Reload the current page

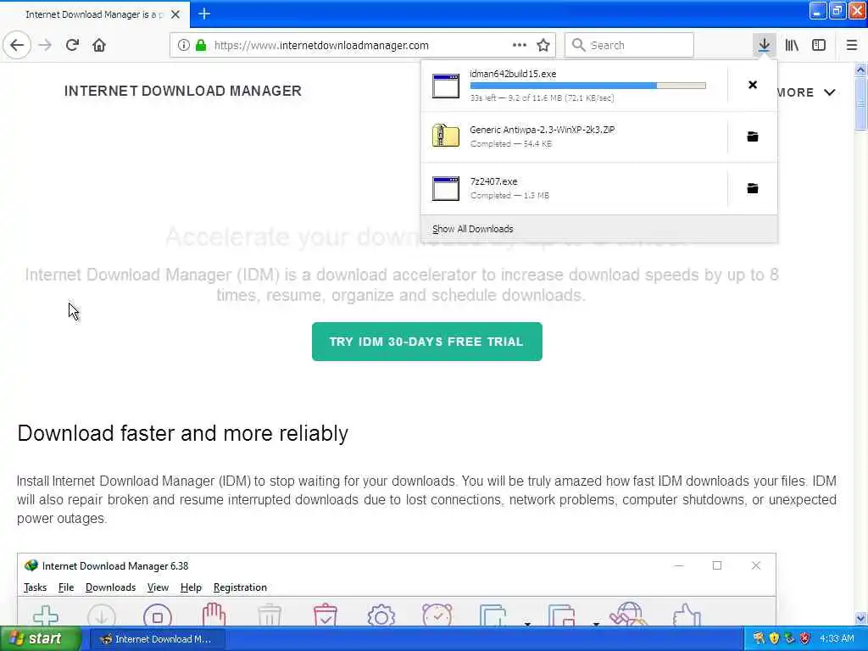click(72, 45)
